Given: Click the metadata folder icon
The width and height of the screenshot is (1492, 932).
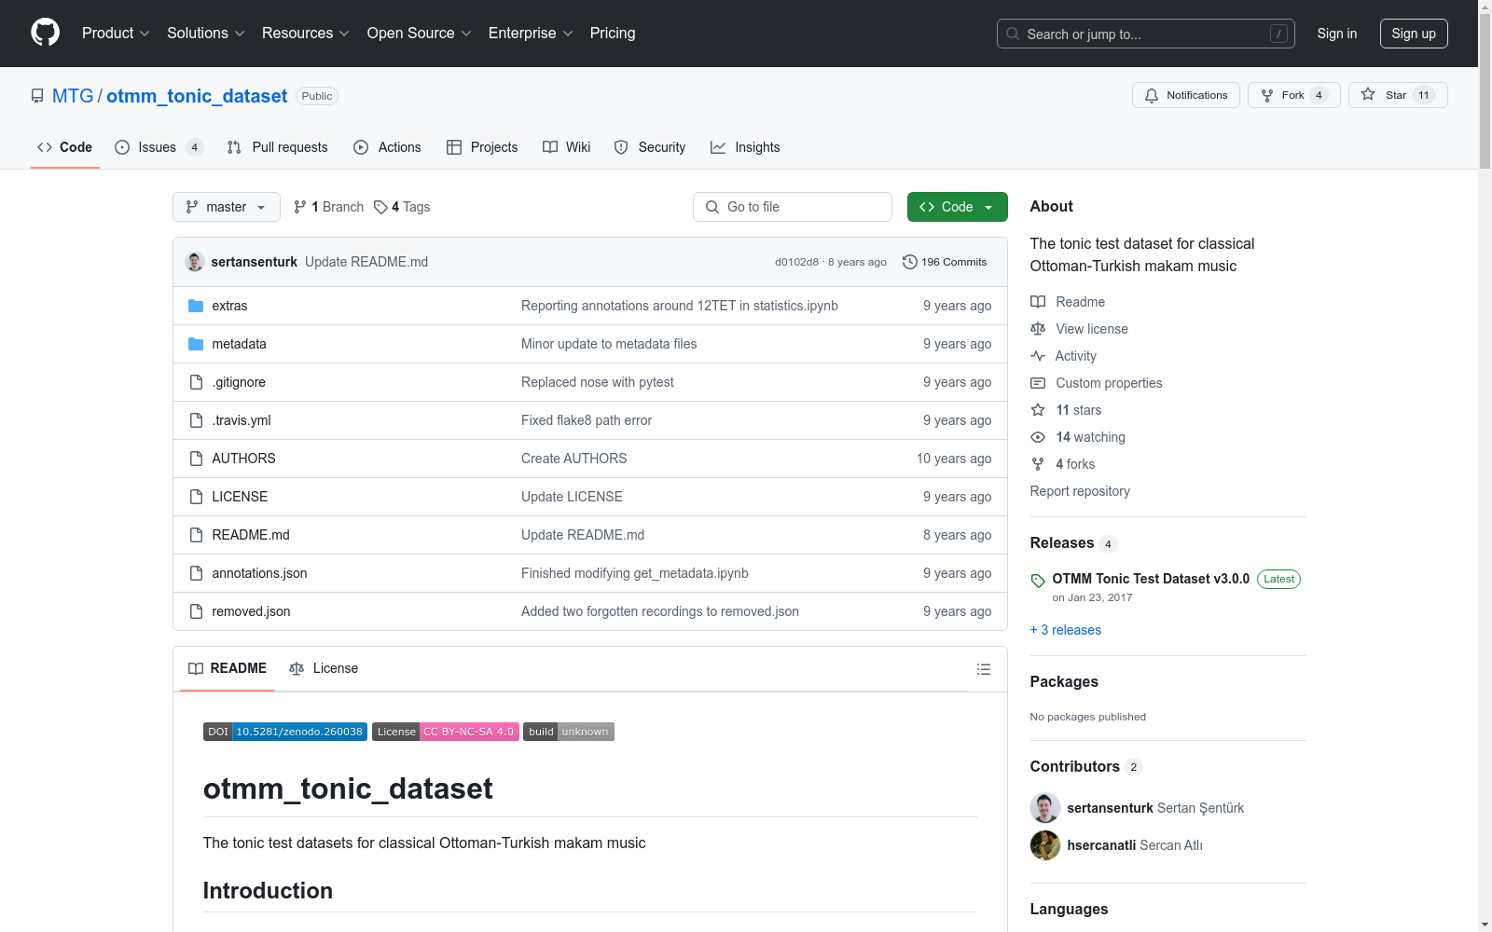Looking at the screenshot, I should 196,344.
